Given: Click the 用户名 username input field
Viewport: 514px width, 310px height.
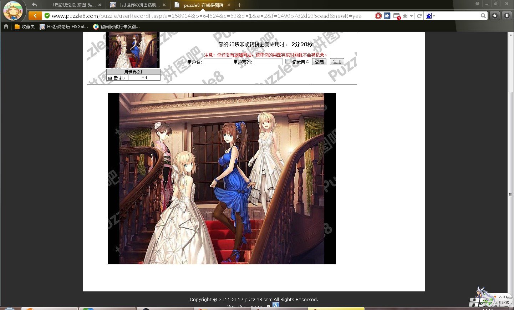Looking at the screenshot, I should (218, 62).
